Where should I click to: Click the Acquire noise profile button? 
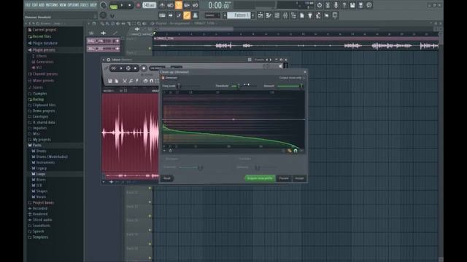[x=260, y=178]
